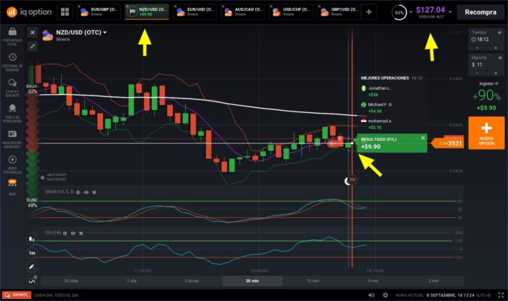The width and height of the screenshot is (508, 301).
Task: Open the indicators wave icon
Action: [32, 280]
